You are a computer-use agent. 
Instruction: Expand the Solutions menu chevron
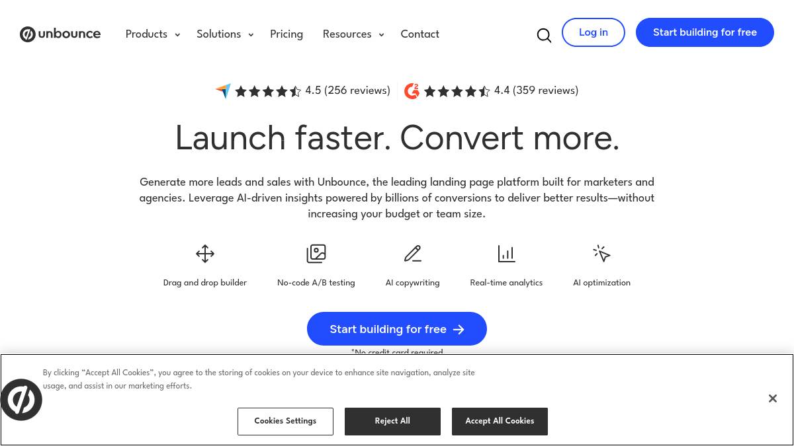point(251,35)
